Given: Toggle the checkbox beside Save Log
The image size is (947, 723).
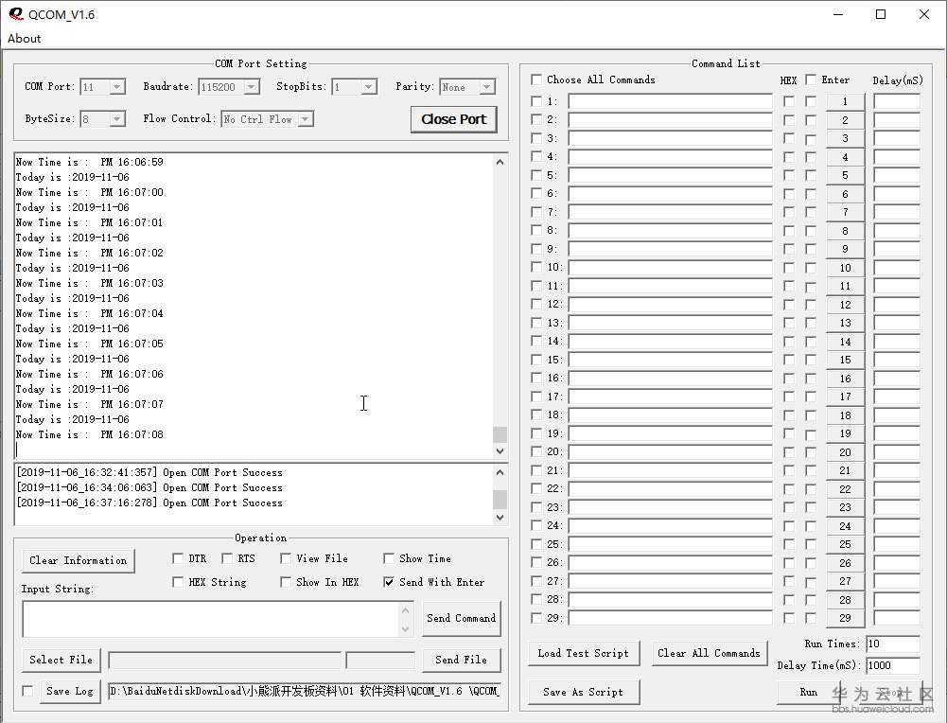Looking at the screenshot, I should (x=27, y=691).
